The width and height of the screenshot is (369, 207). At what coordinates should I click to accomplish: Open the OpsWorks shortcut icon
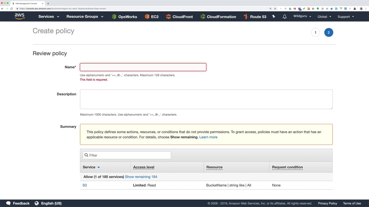pos(114,17)
